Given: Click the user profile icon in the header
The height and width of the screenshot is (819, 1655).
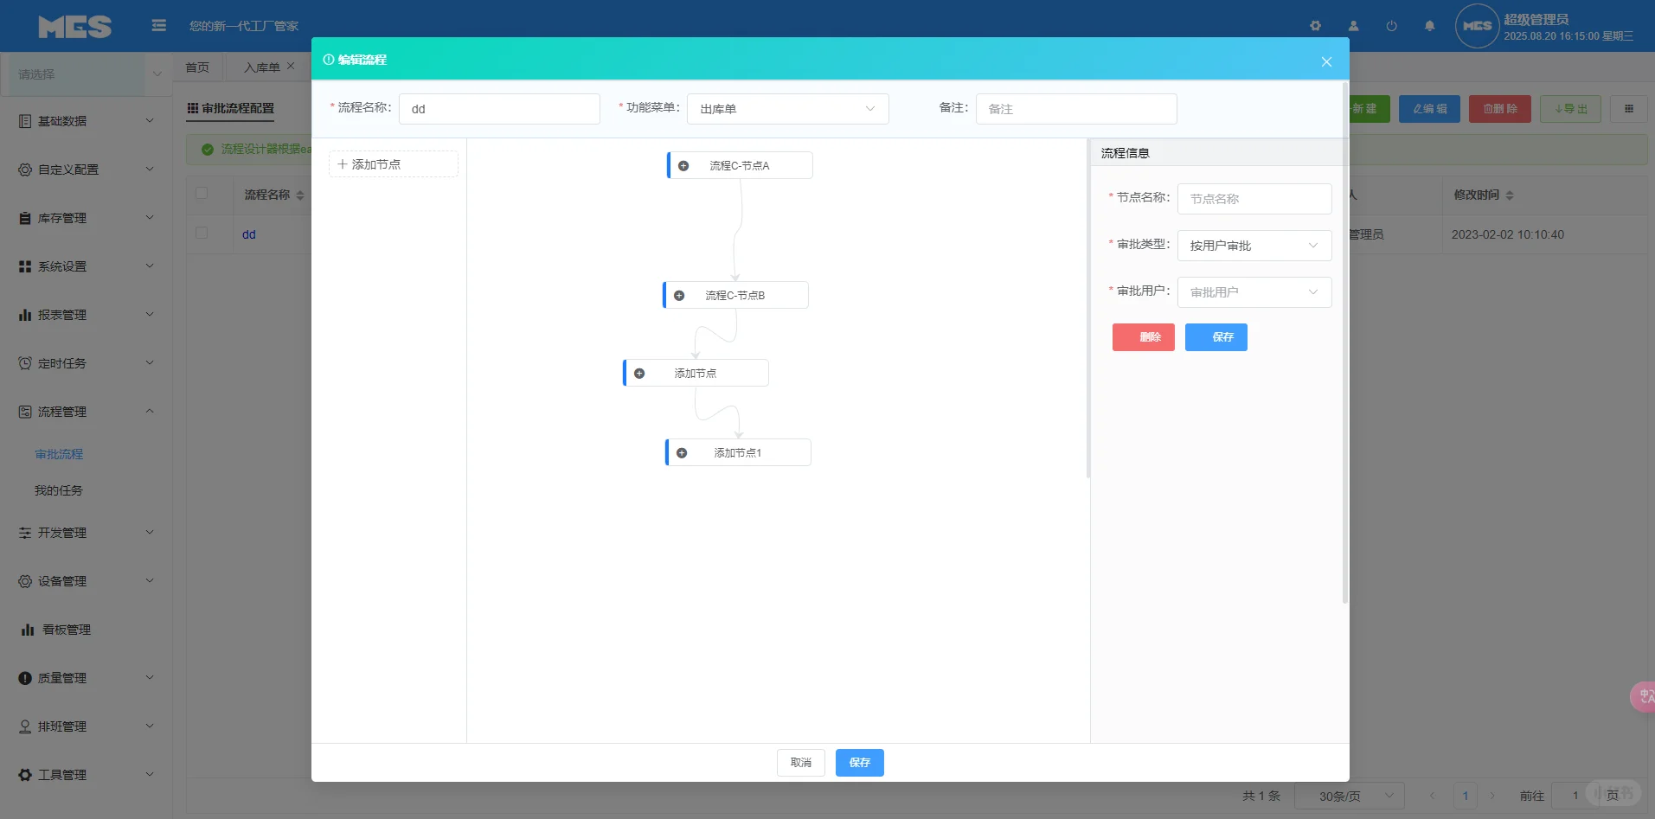Looking at the screenshot, I should [1353, 26].
